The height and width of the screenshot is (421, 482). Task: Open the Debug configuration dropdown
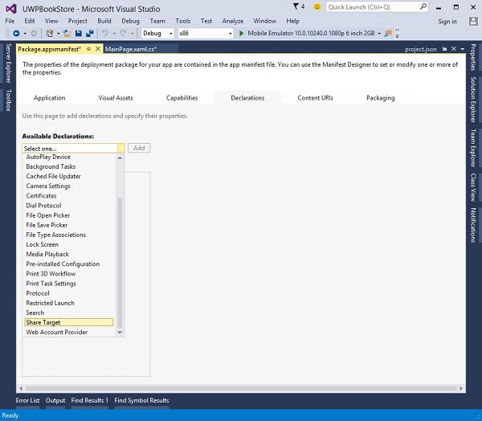[157, 34]
